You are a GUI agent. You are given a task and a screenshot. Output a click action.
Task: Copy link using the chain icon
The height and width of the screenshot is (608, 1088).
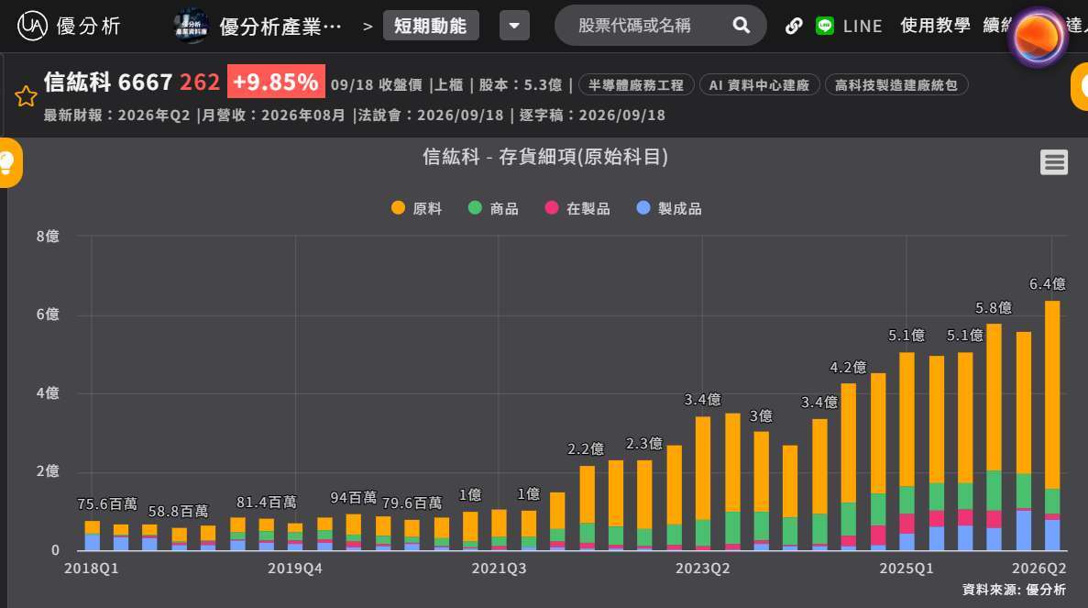(x=794, y=26)
